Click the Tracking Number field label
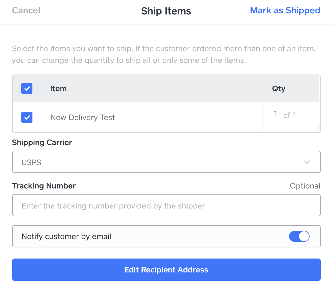Viewport: 334px width, 293px height. (44, 186)
